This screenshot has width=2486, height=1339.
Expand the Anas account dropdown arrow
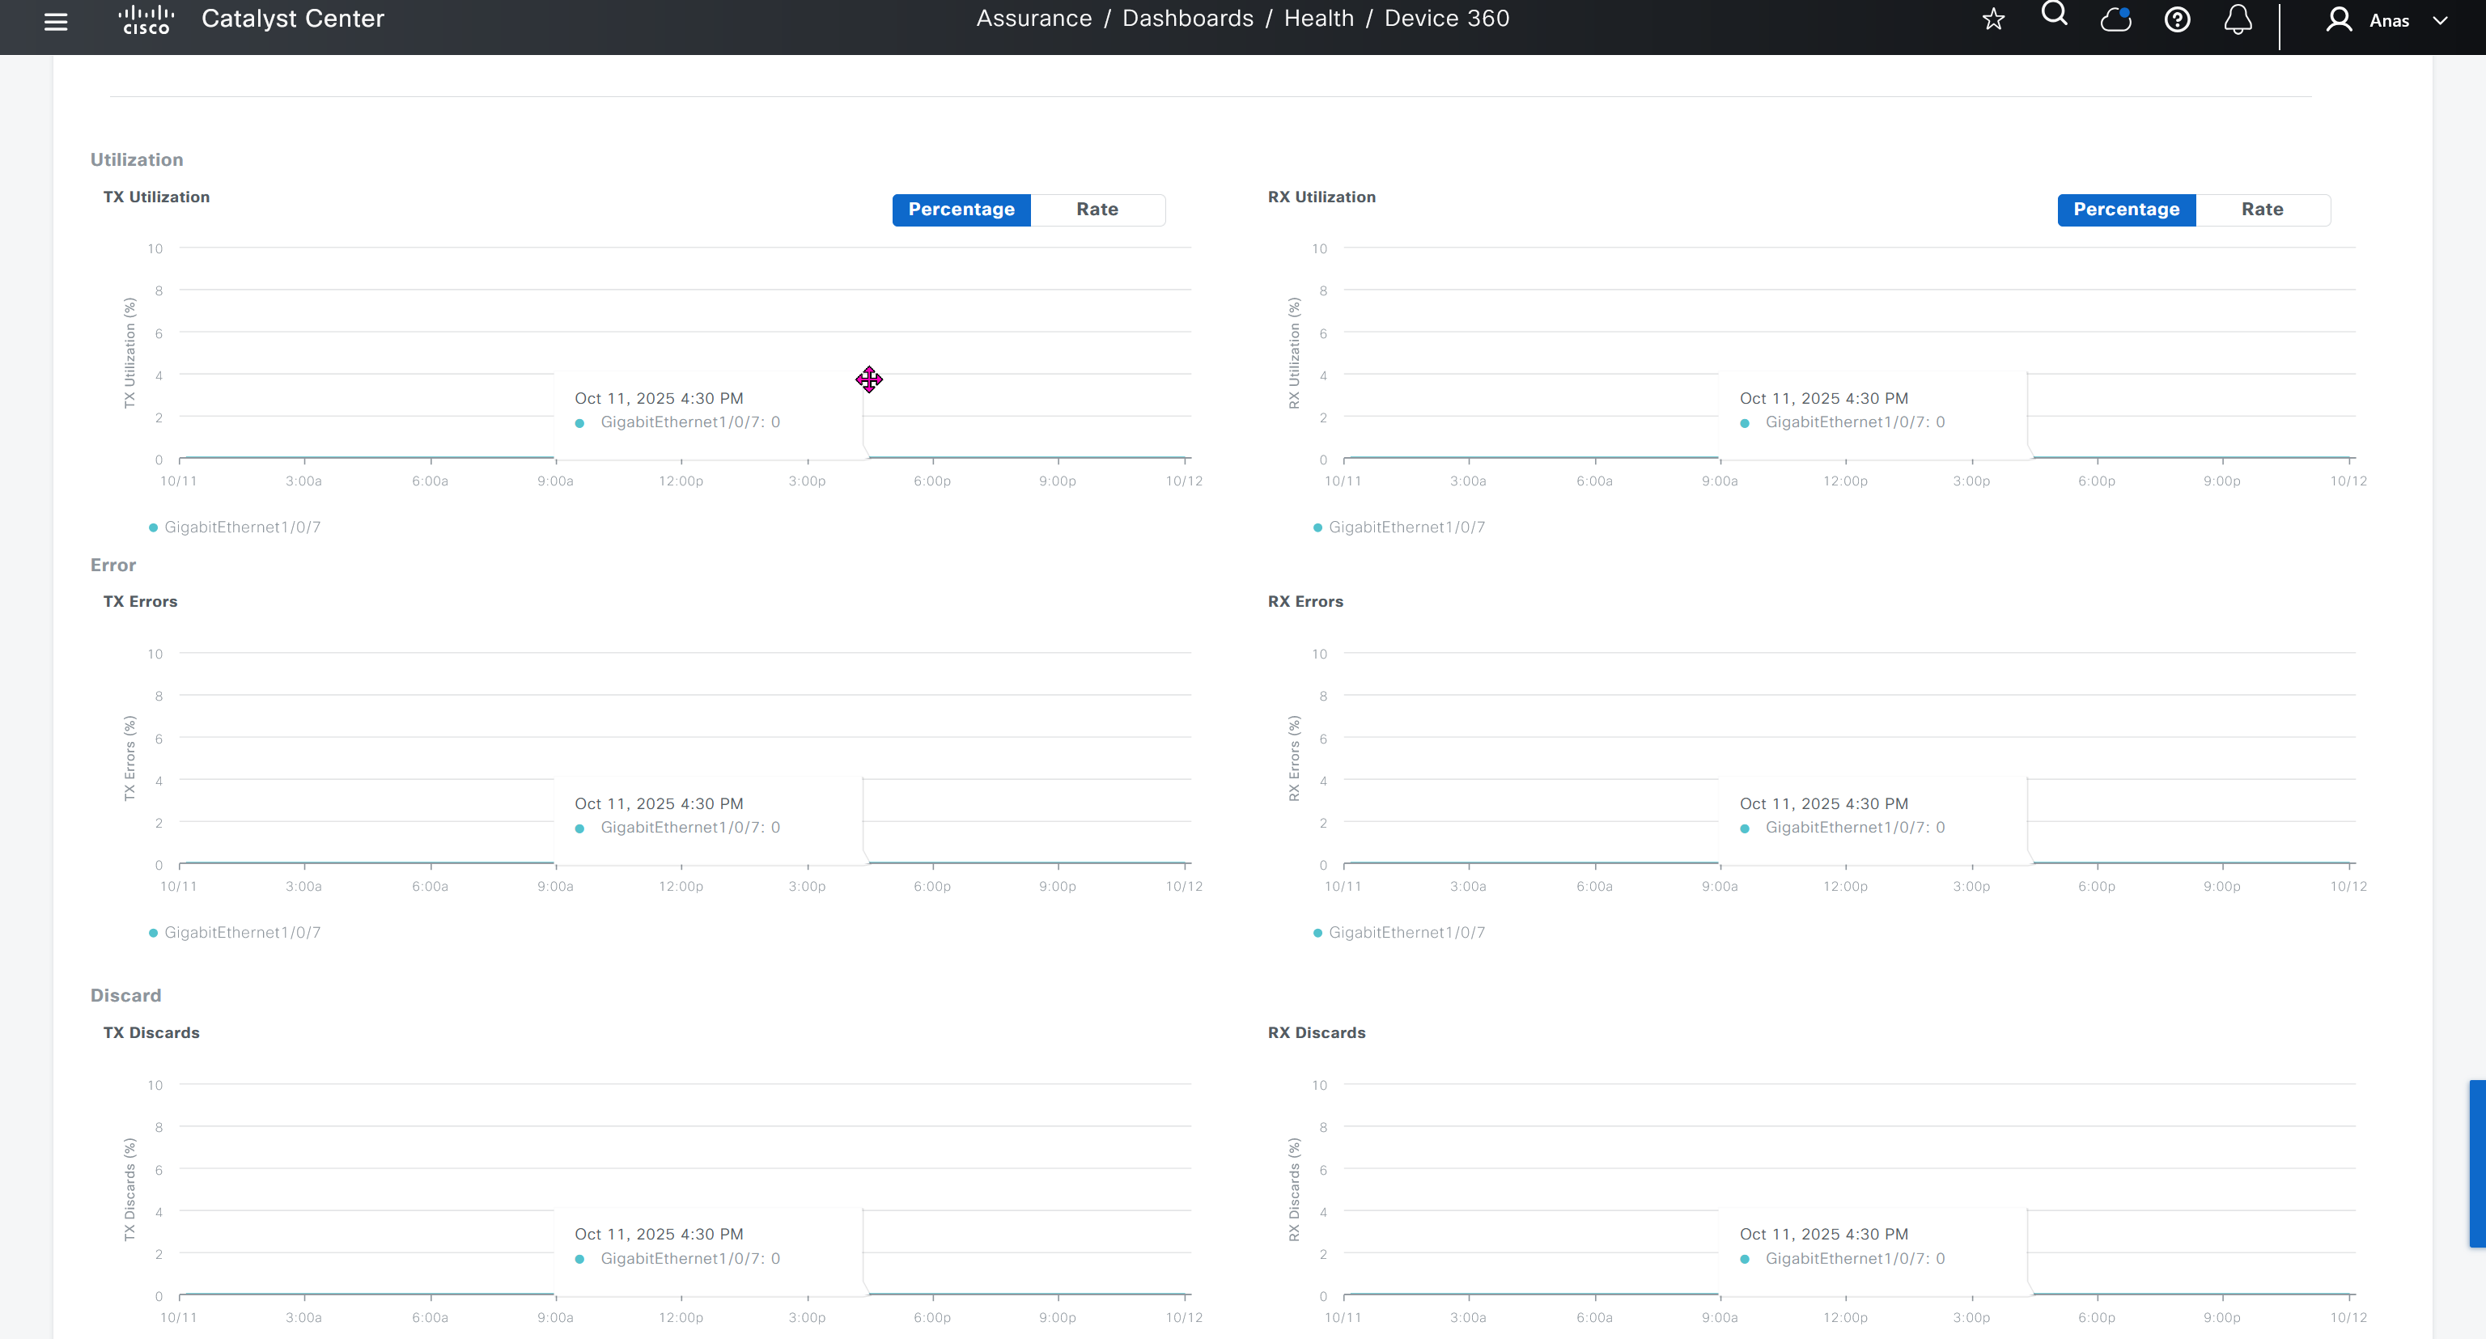tap(2440, 20)
